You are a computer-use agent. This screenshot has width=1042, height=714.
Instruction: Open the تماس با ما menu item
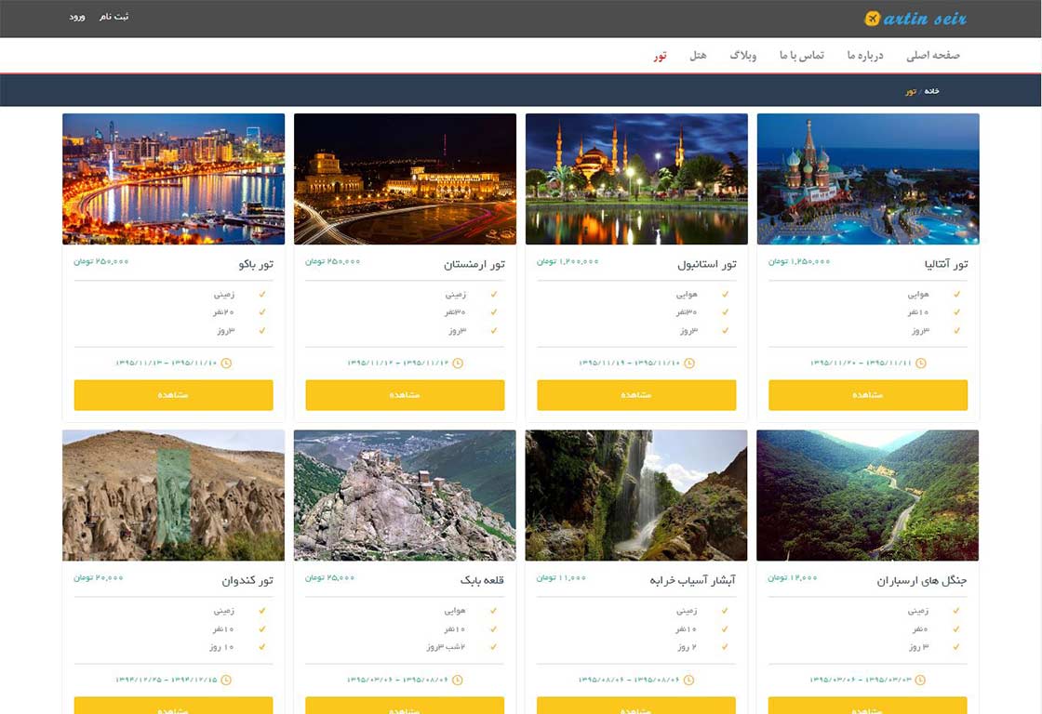pyautogui.click(x=802, y=55)
